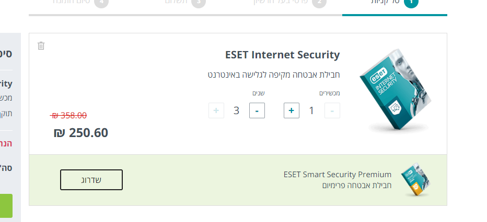Click the discounted price 250.60

click(81, 133)
